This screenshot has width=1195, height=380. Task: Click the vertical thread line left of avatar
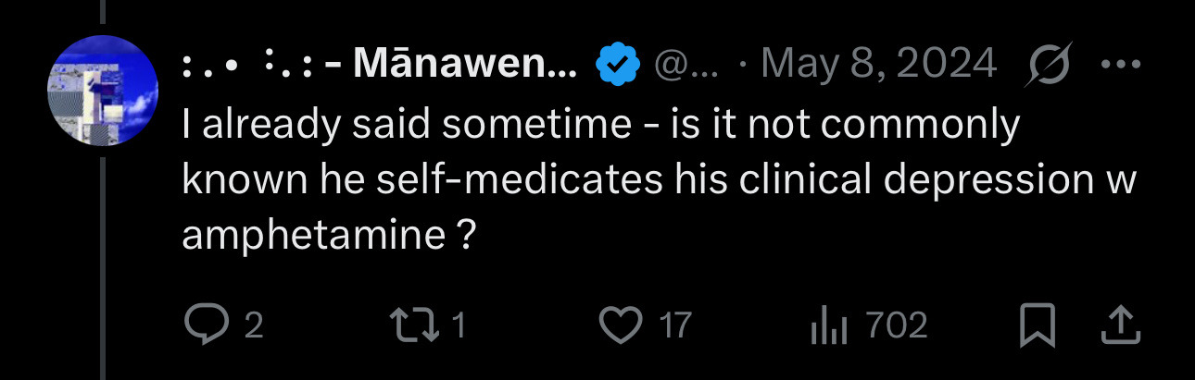click(x=102, y=277)
